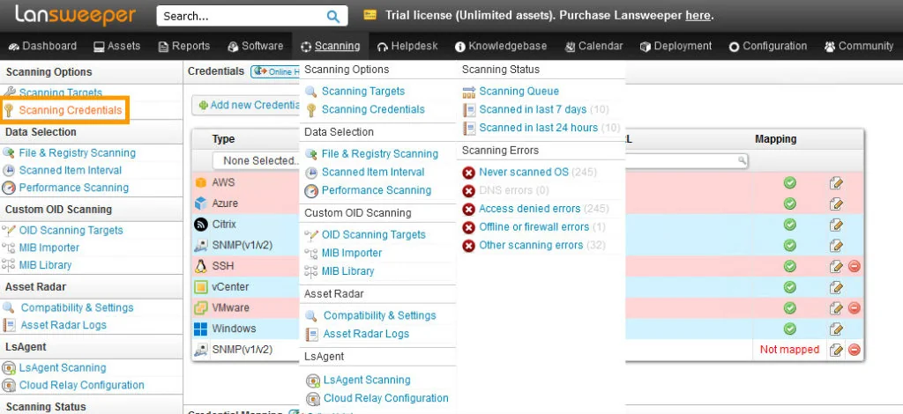This screenshot has width=903, height=414.
Task: Click the search magnifier icon
Action: [332, 16]
